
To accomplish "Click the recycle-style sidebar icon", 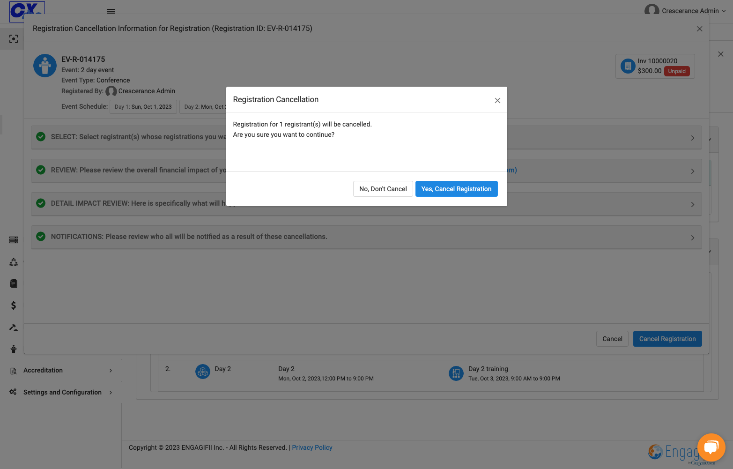I will [14, 262].
